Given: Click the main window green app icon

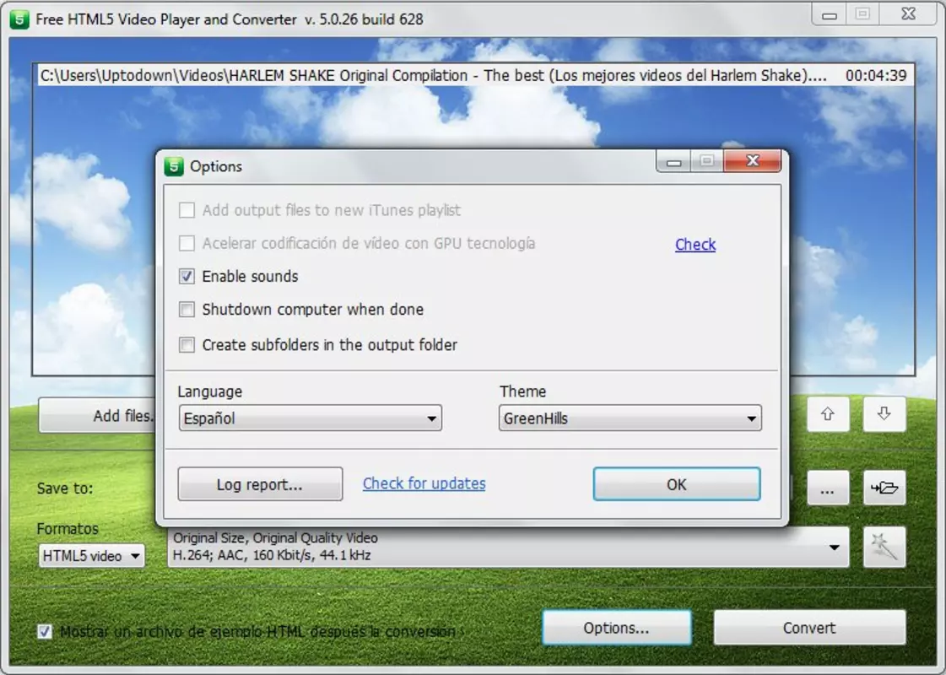Looking at the screenshot, I should click(x=19, y=19).
